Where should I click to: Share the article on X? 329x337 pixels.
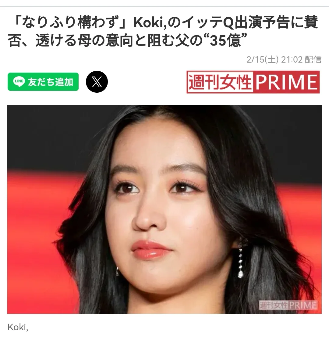[x=97, y=82]
